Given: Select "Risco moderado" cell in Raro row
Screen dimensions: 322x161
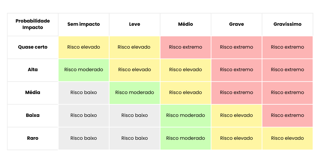Looking at the screenshot, I should 185,138.
